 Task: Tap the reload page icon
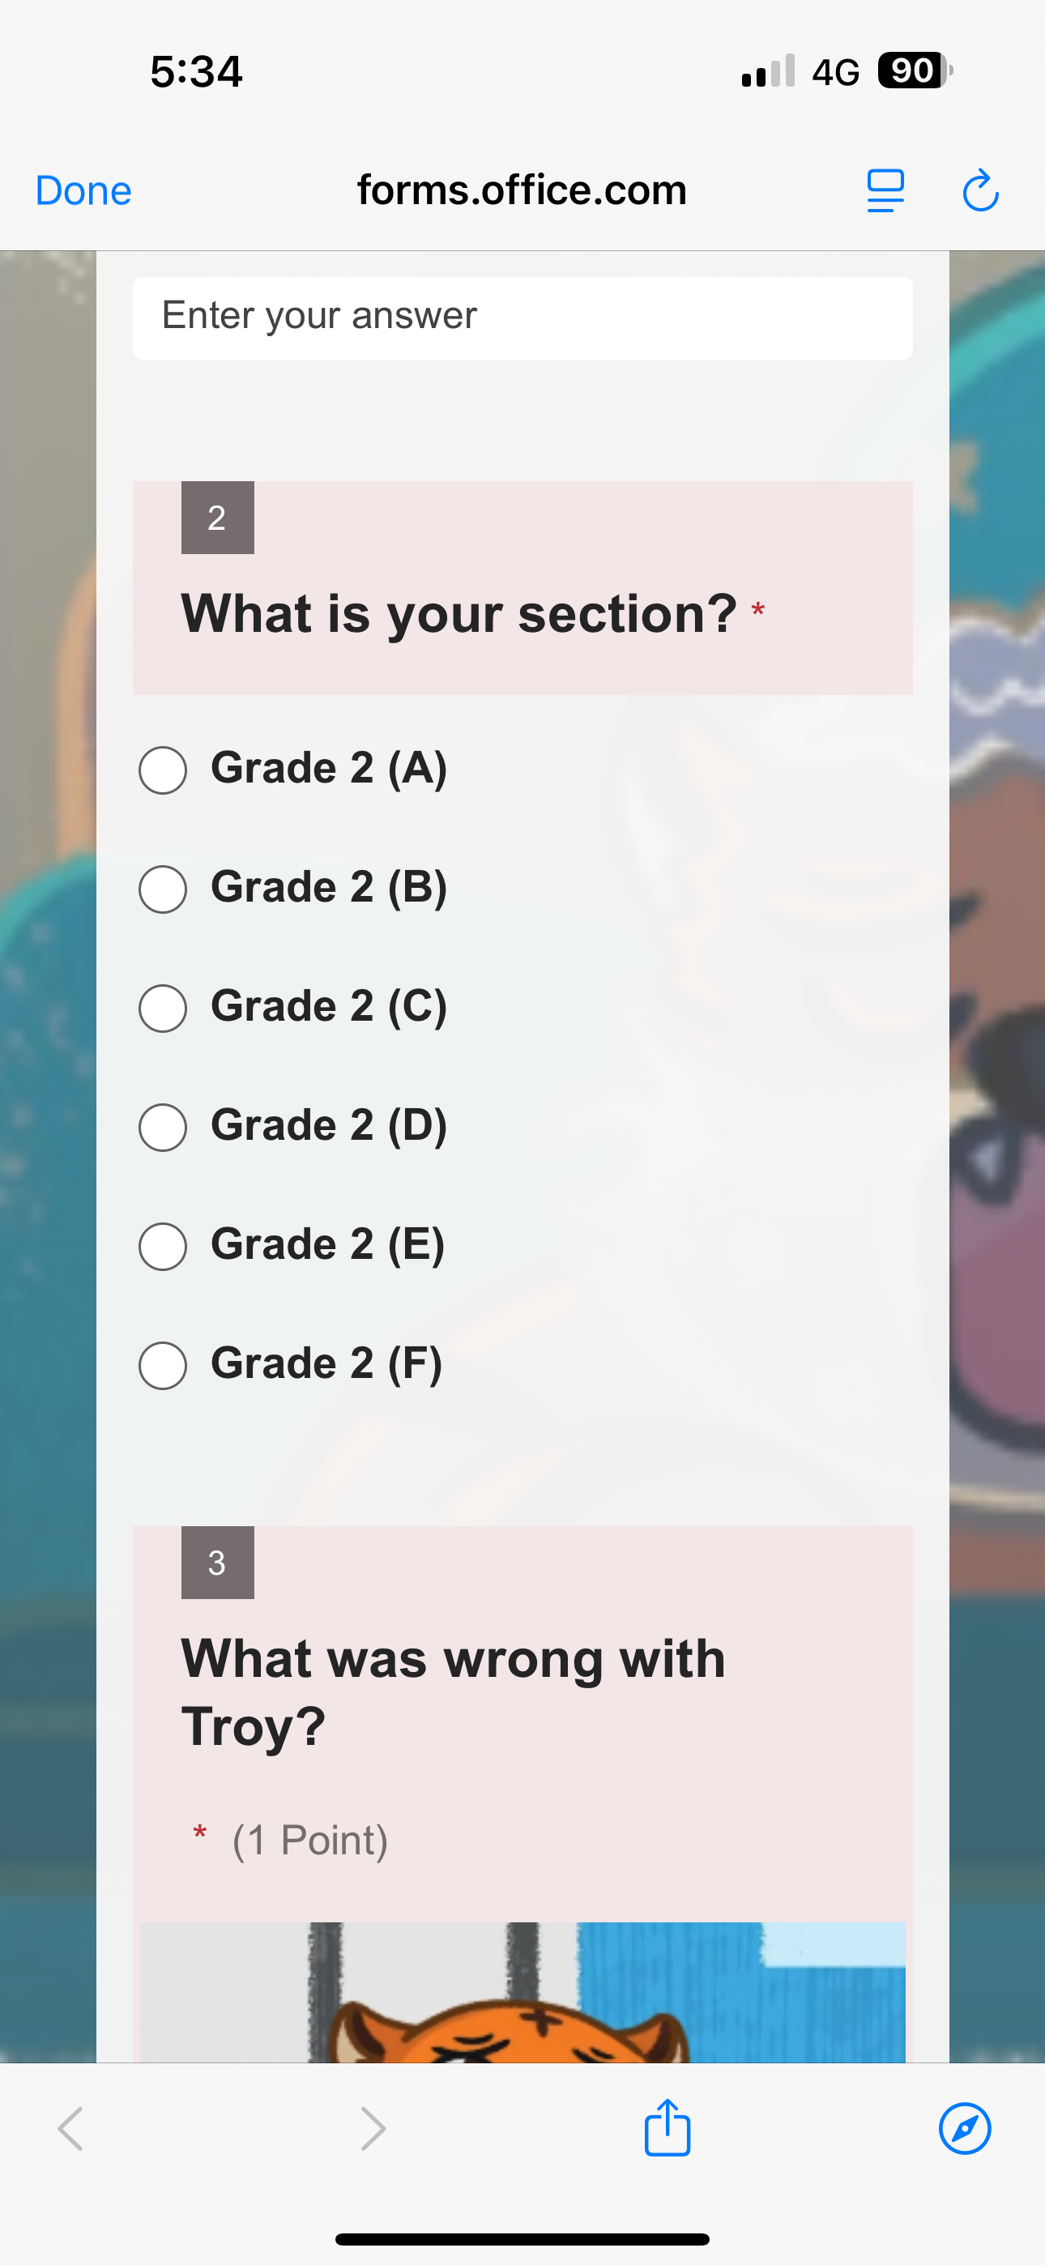click(x=980, y=191)
